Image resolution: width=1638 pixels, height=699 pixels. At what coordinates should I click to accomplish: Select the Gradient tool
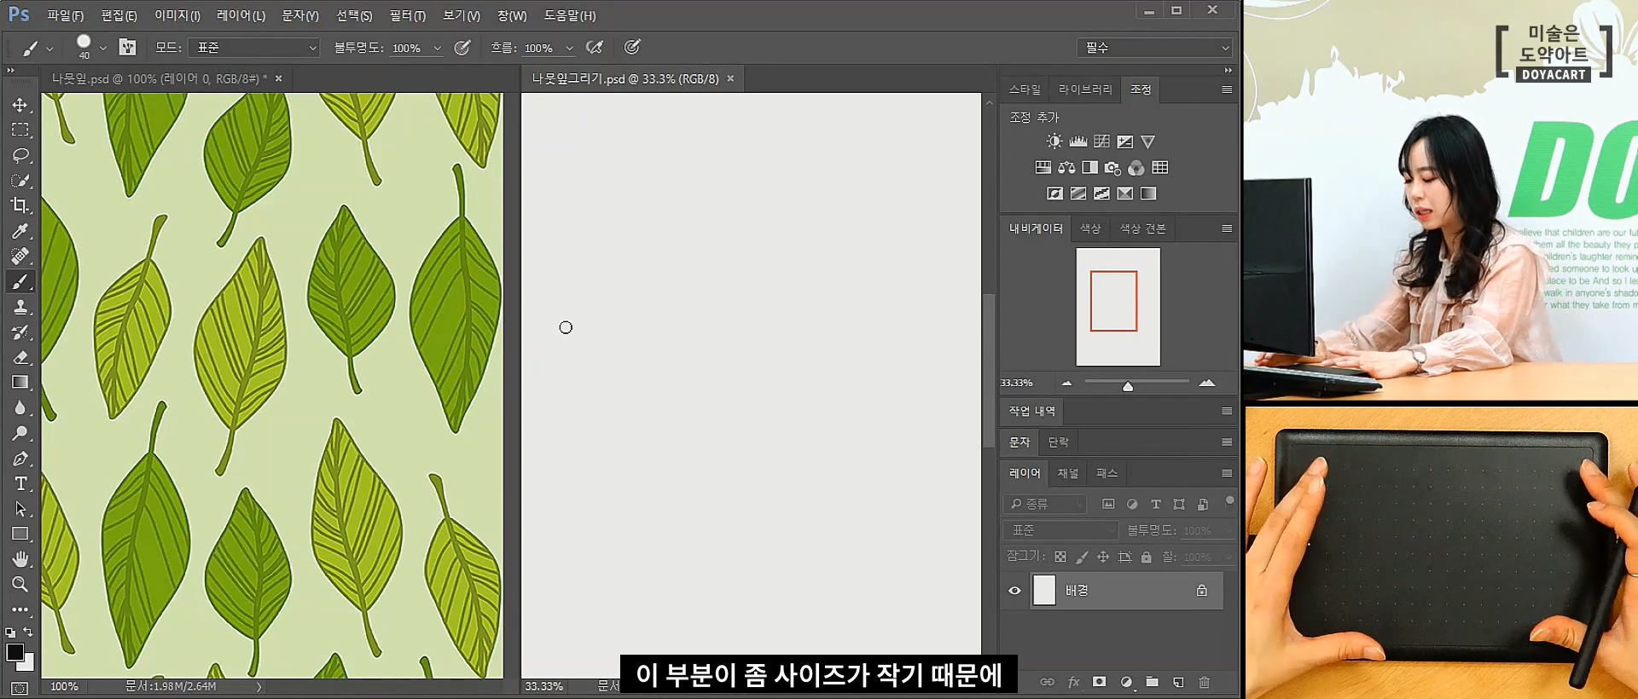[x=20, y=382]
